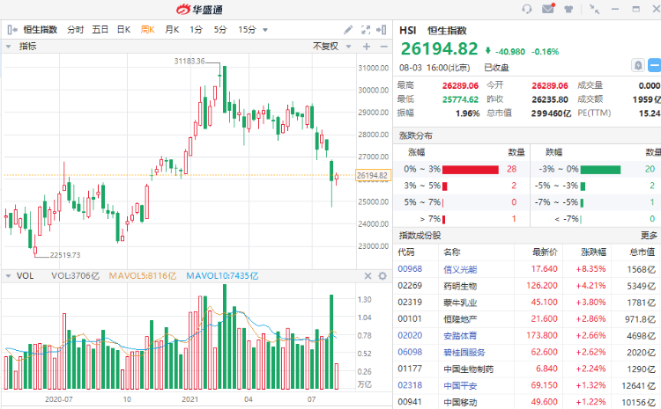Screen dimensions: 661x409
Task: Sort by 最新价 column header
Action: [x=545, y=252]
